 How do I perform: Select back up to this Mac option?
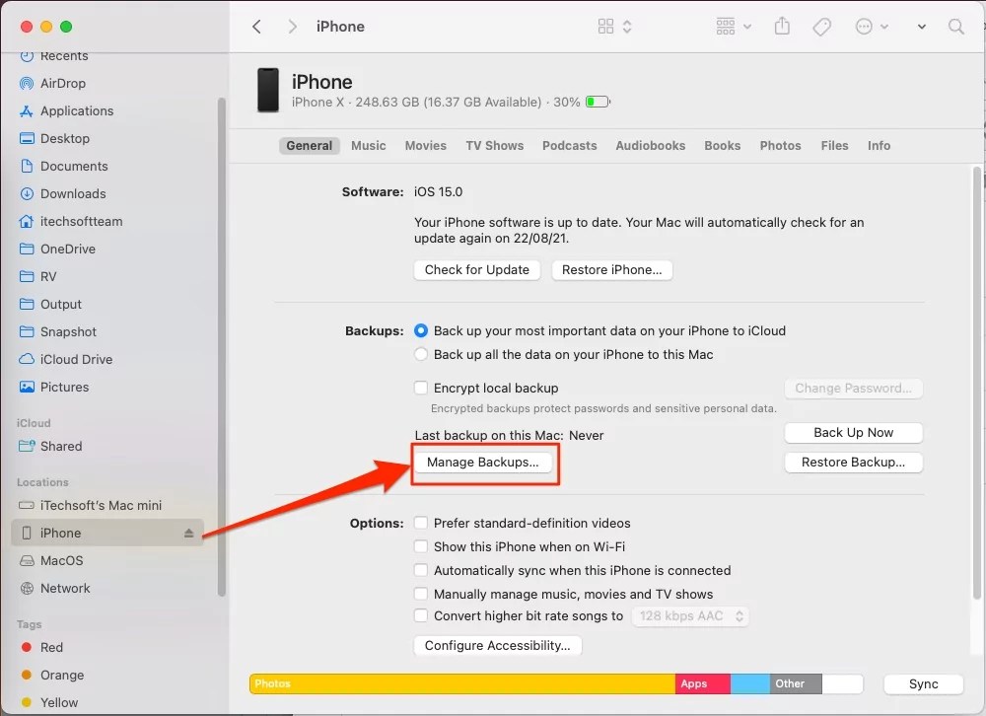click(x=421, y=354)
